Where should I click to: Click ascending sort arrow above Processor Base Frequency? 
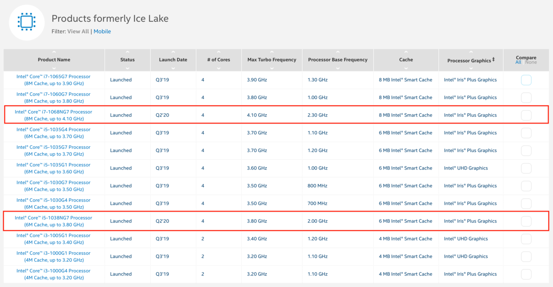pos(338,52)
